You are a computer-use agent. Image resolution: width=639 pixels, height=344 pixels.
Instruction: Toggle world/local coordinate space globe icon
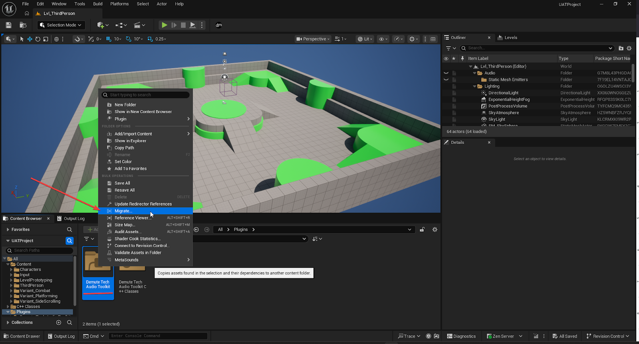57,39
